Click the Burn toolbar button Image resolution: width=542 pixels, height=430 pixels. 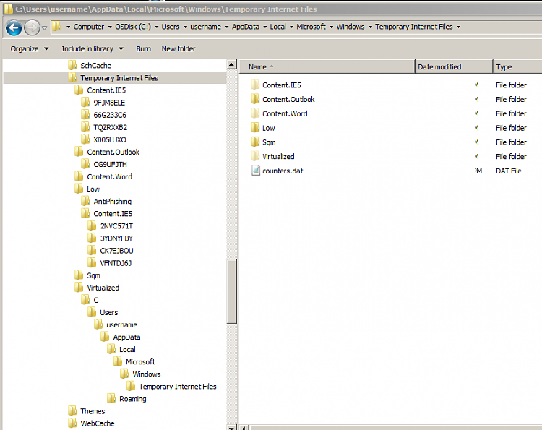coord(144,48)
